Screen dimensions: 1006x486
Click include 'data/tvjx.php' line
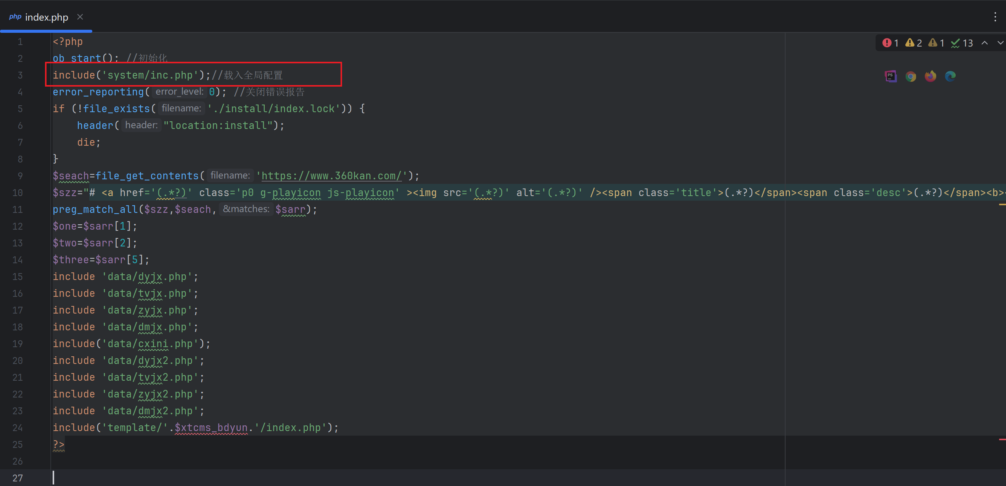tap(125, 293)
